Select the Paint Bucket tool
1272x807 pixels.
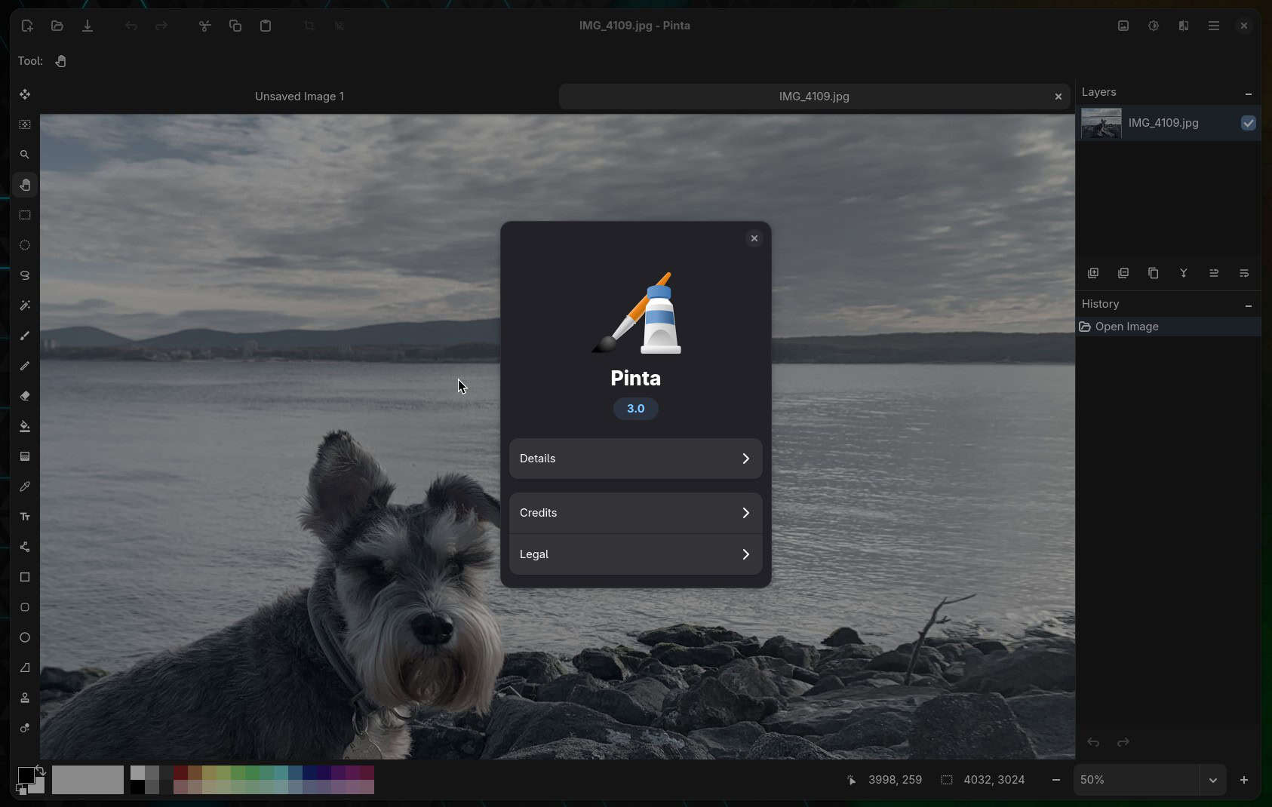pos(25,427)
